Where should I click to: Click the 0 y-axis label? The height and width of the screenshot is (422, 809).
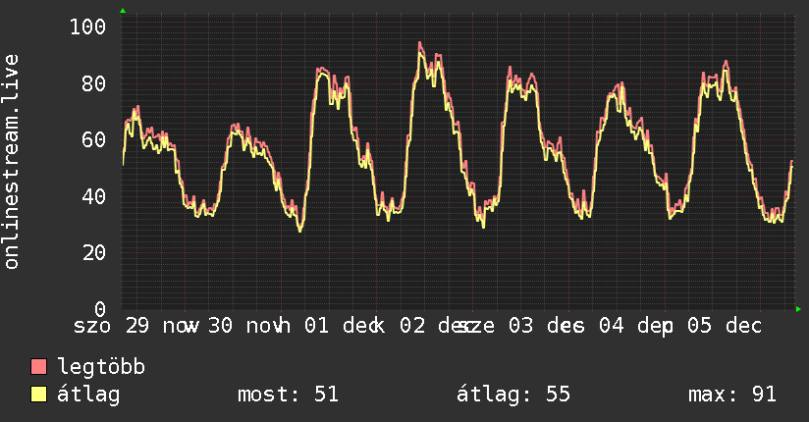coord(100,308)
